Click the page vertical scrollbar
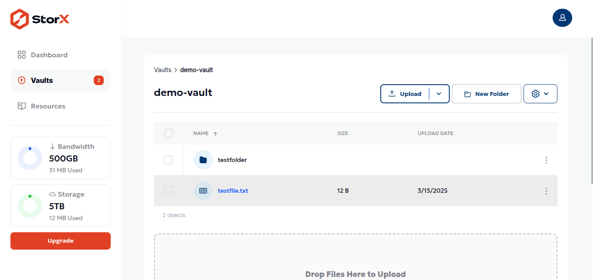The height and width of the screenshot is (280, 593). (591, 111)
